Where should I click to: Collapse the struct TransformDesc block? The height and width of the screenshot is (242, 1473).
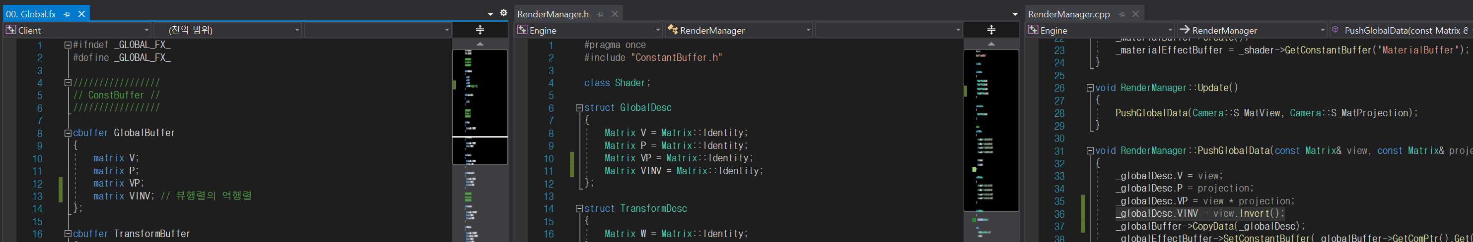click(x=579, y=209)
